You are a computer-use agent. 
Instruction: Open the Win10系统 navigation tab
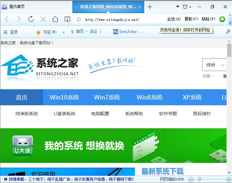[x=64, y=97]
